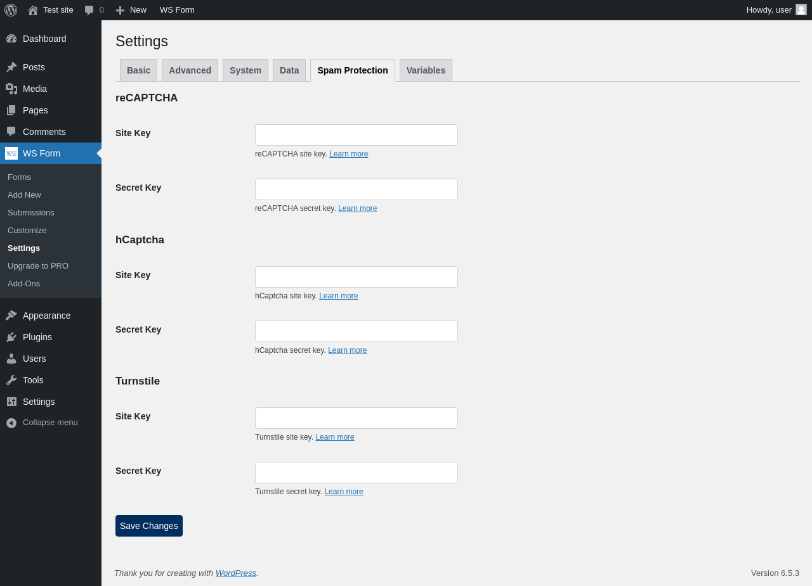Open the Media library icon
Screen dimensions: 812x586
click(11, 89)
